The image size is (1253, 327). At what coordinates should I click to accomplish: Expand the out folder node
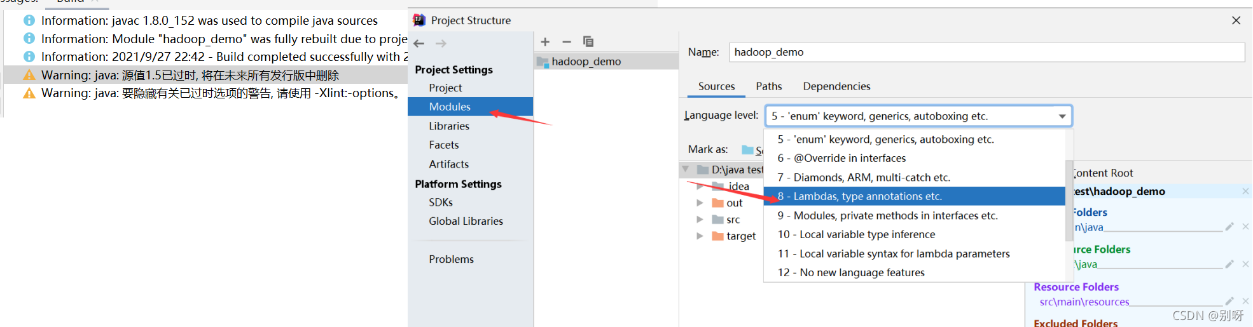pos(700,203)
